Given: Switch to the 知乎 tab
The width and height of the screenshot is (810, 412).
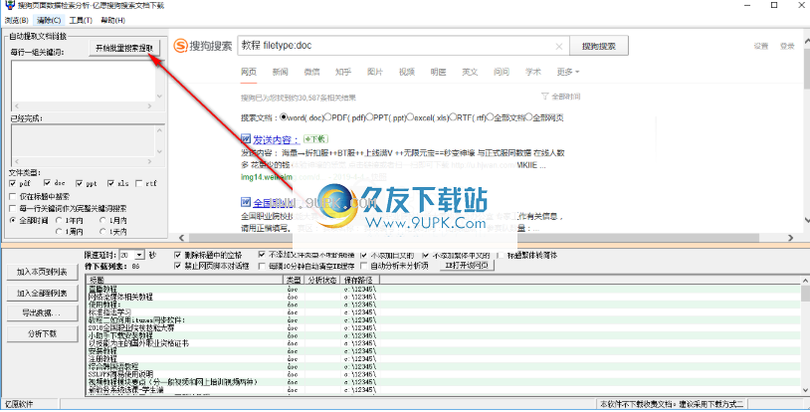Looking at the screenshot, I should click(343, 72).
